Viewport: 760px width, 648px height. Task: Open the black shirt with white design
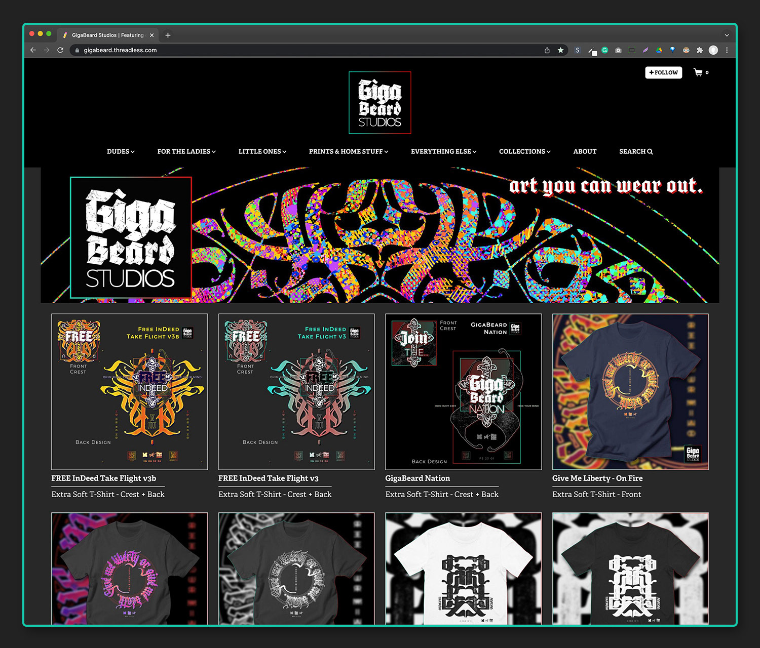(x=630, y=569)
